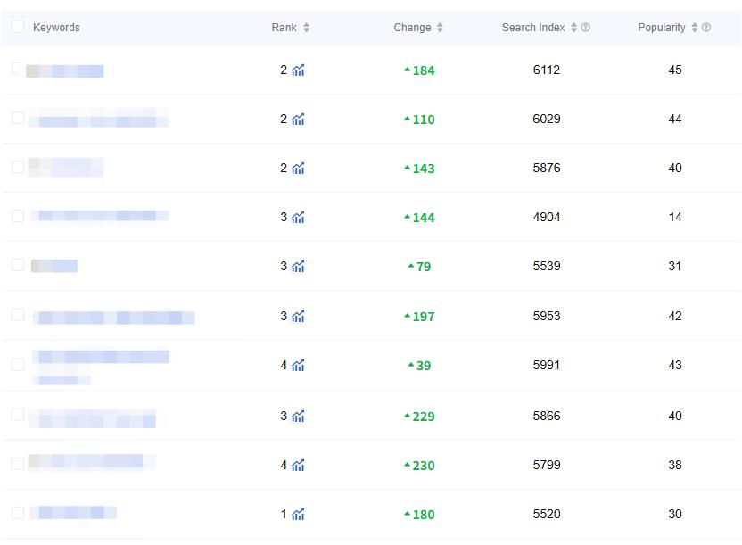Check the box for the row with Search Index 5876

(x=18, y=167)
